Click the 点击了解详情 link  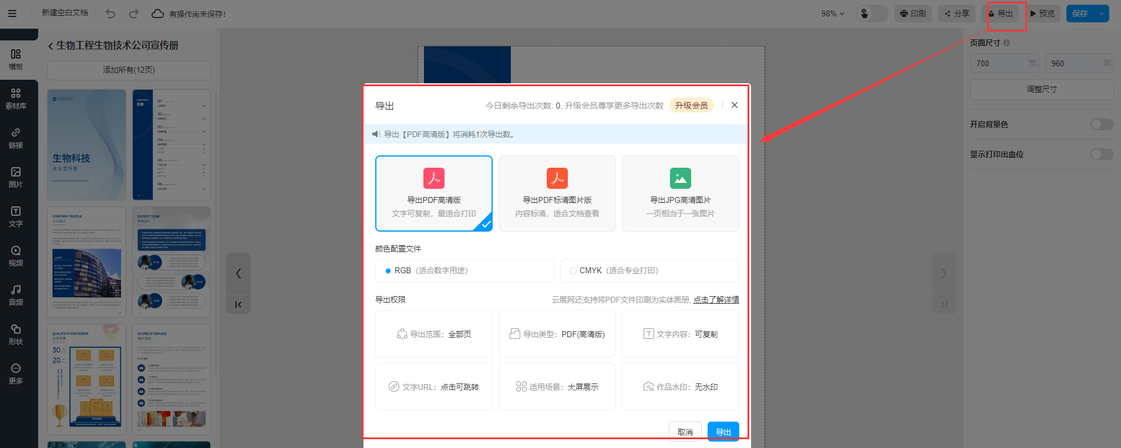tap(716, 300)
